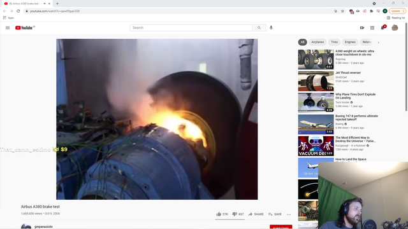408x229 pixels.
Task: Open the Vacuum Decay Kurzgesagt thumbnail
Action: pos(316,146)
